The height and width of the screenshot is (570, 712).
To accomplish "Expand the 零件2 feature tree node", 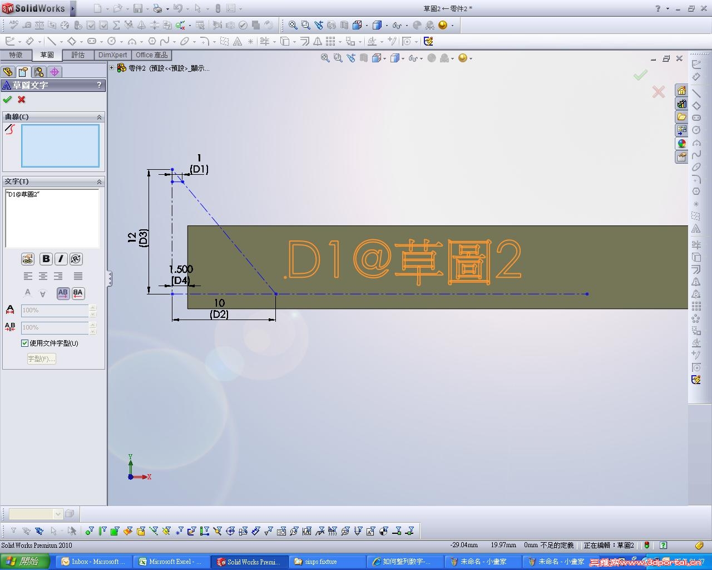I will tap(112, 68).
